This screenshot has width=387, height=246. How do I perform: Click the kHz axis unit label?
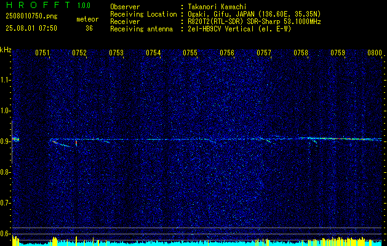tap(6, 50)
